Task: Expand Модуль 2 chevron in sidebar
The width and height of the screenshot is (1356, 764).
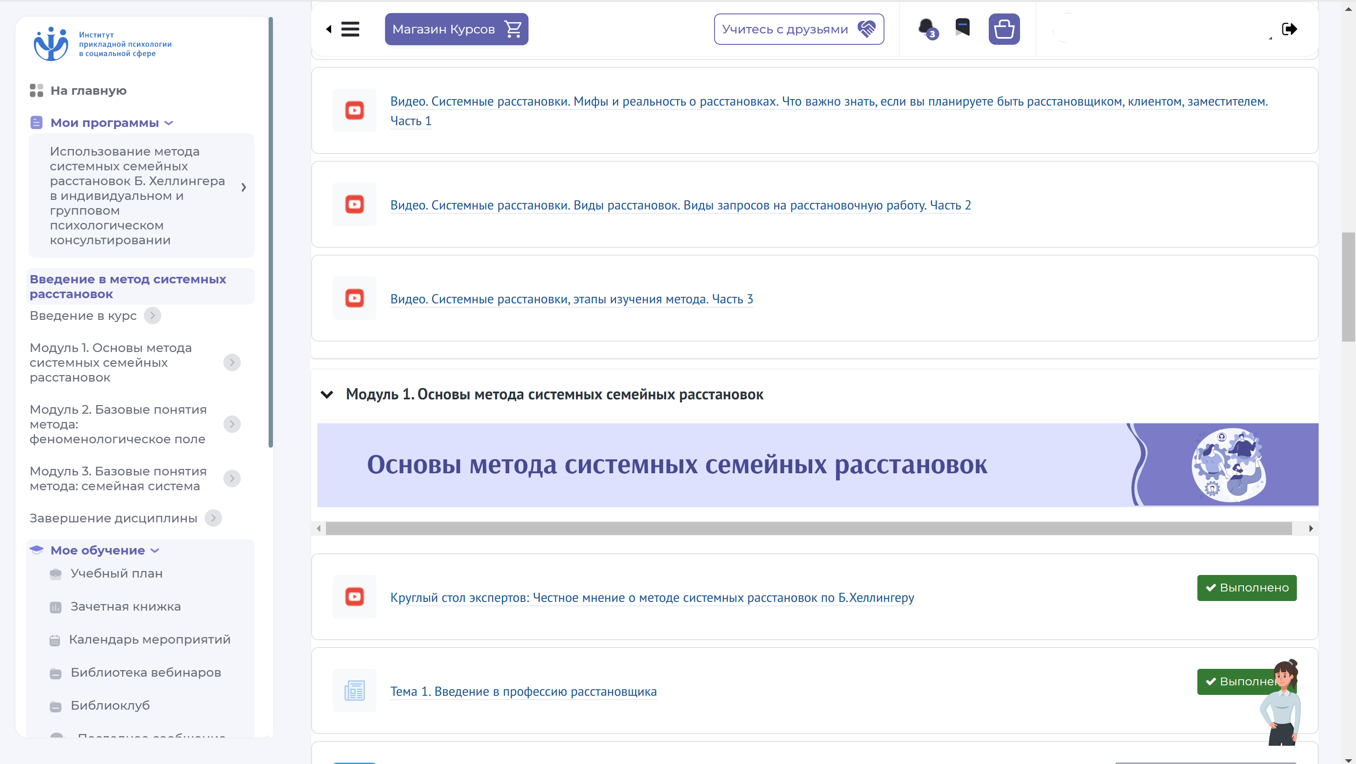Action: click(232, 424)
